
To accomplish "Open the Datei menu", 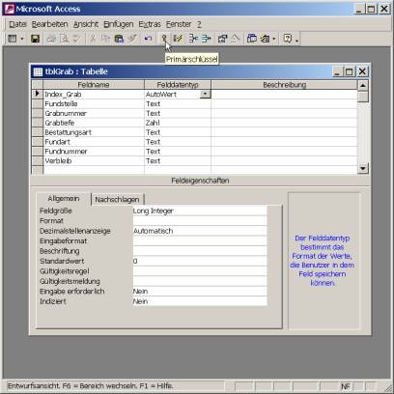I will click(x=17, y=24).
